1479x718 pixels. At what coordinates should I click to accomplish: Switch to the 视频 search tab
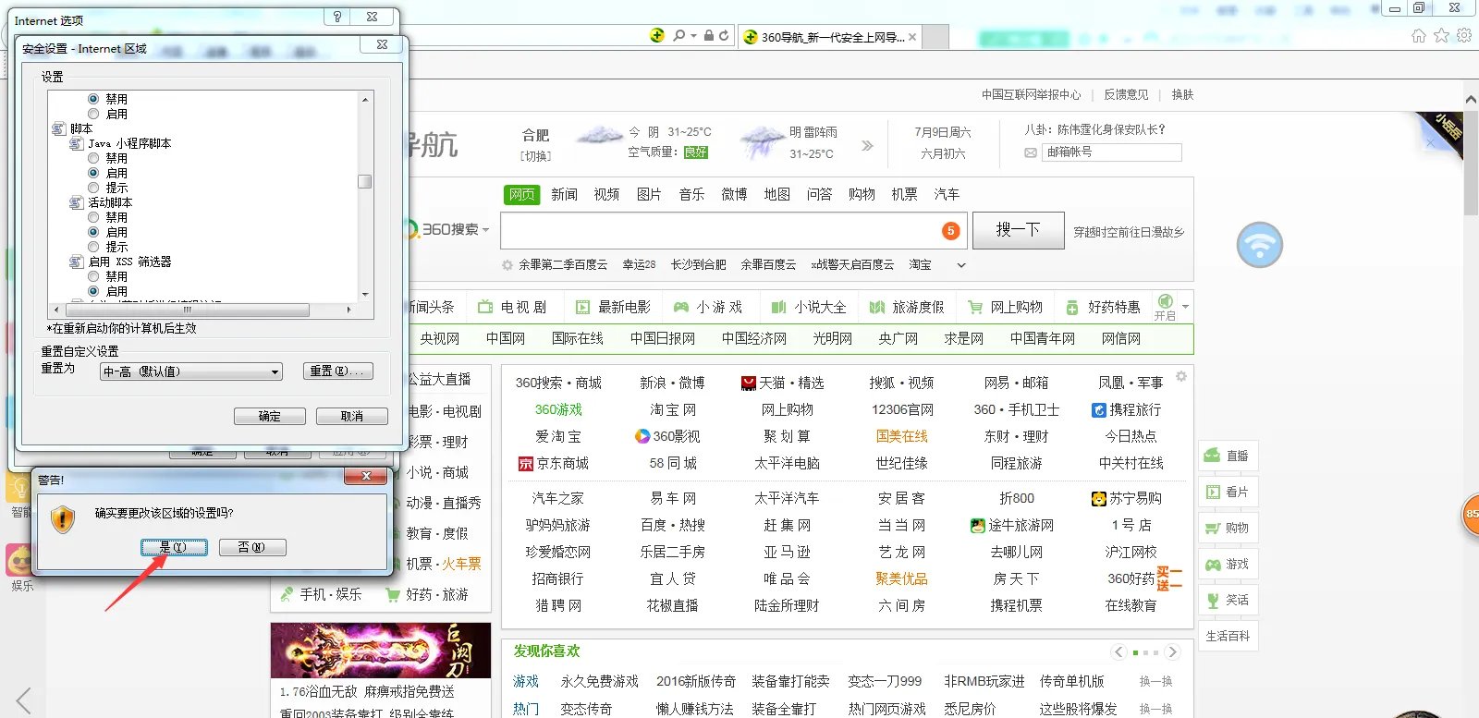[606, 194]
